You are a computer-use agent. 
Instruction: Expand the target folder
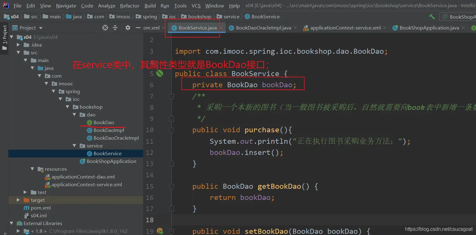tap(18, 200)
